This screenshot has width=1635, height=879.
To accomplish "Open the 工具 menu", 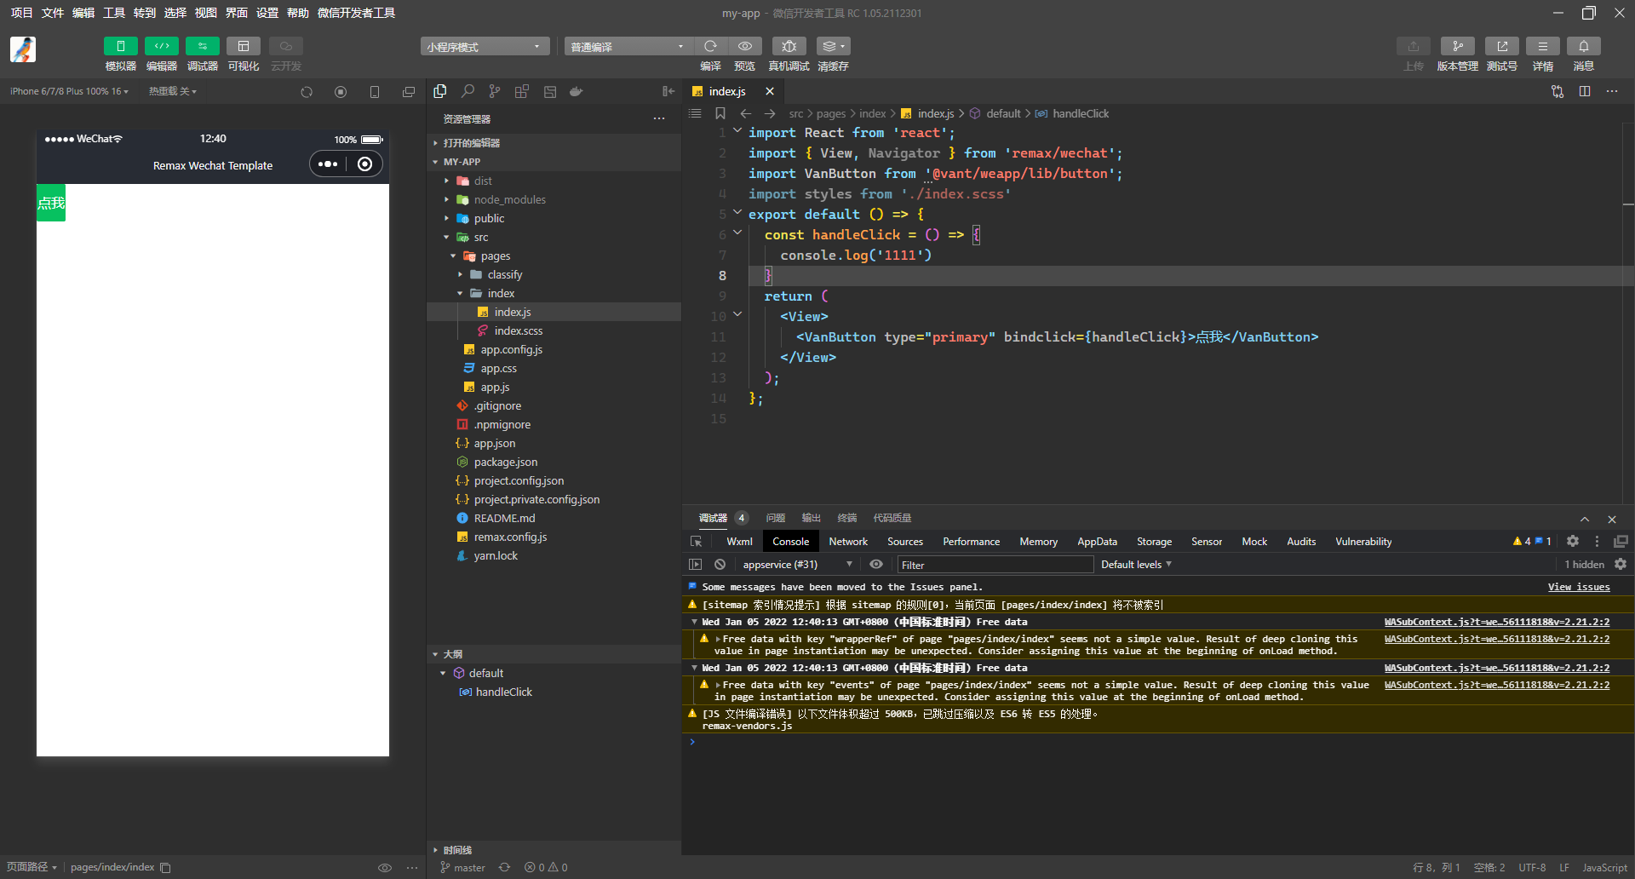I will (114, 13).
